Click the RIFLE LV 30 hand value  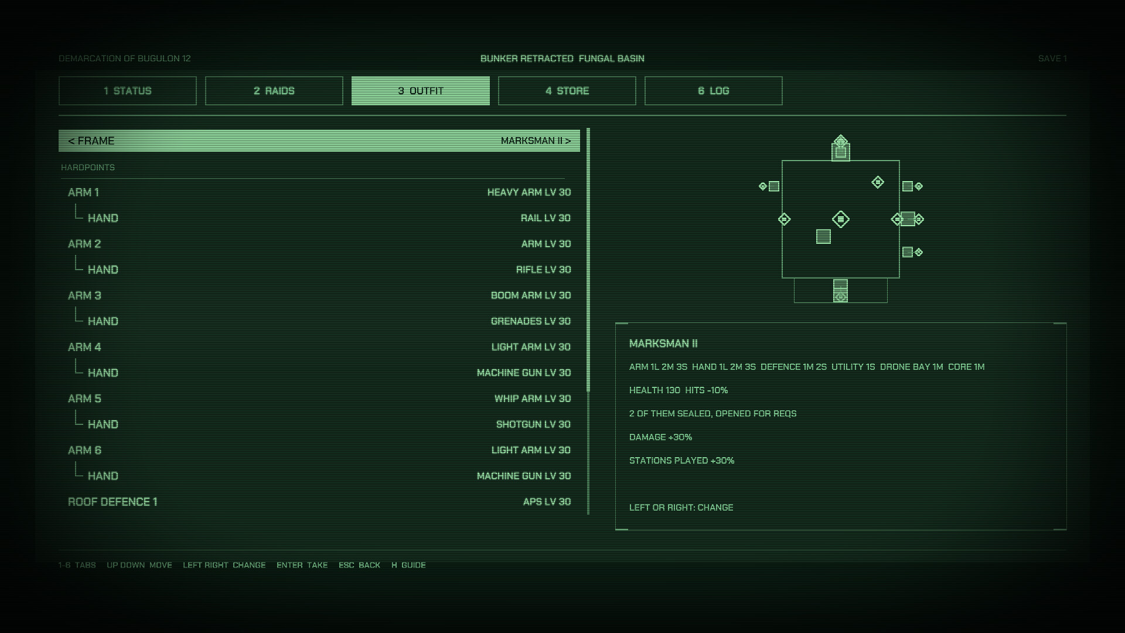[543, 270]
